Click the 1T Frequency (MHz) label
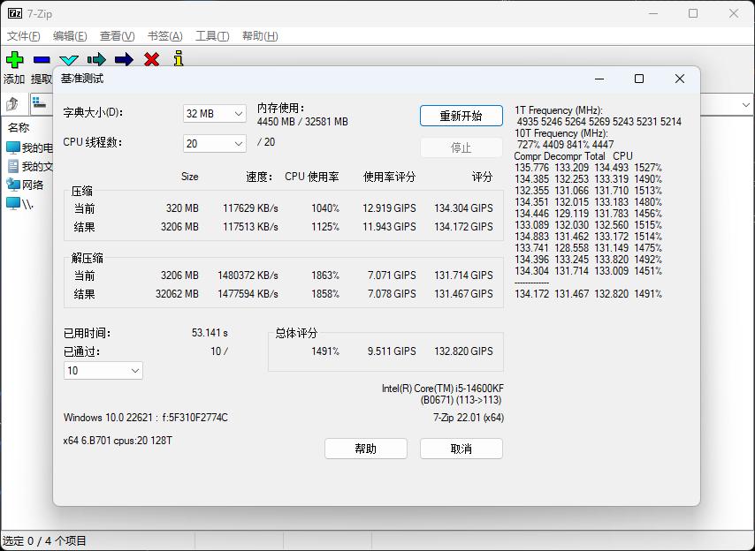The width and height of the screenshot is (755, 551). pyautogui.click(x=559, y=110)
